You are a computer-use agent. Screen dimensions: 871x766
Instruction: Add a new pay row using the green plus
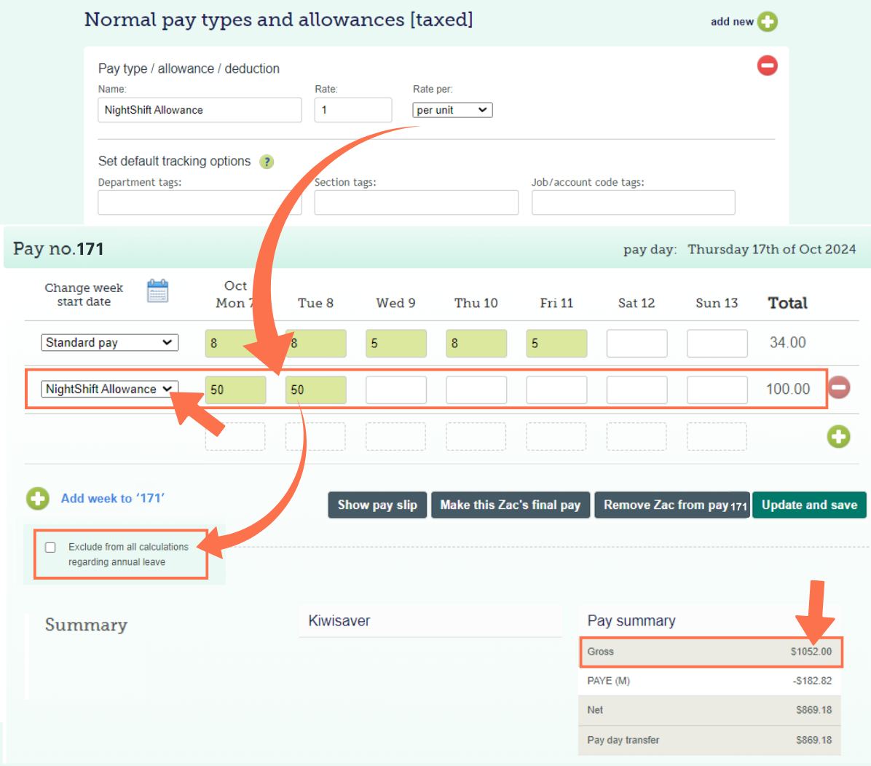(x=838, y=436)
